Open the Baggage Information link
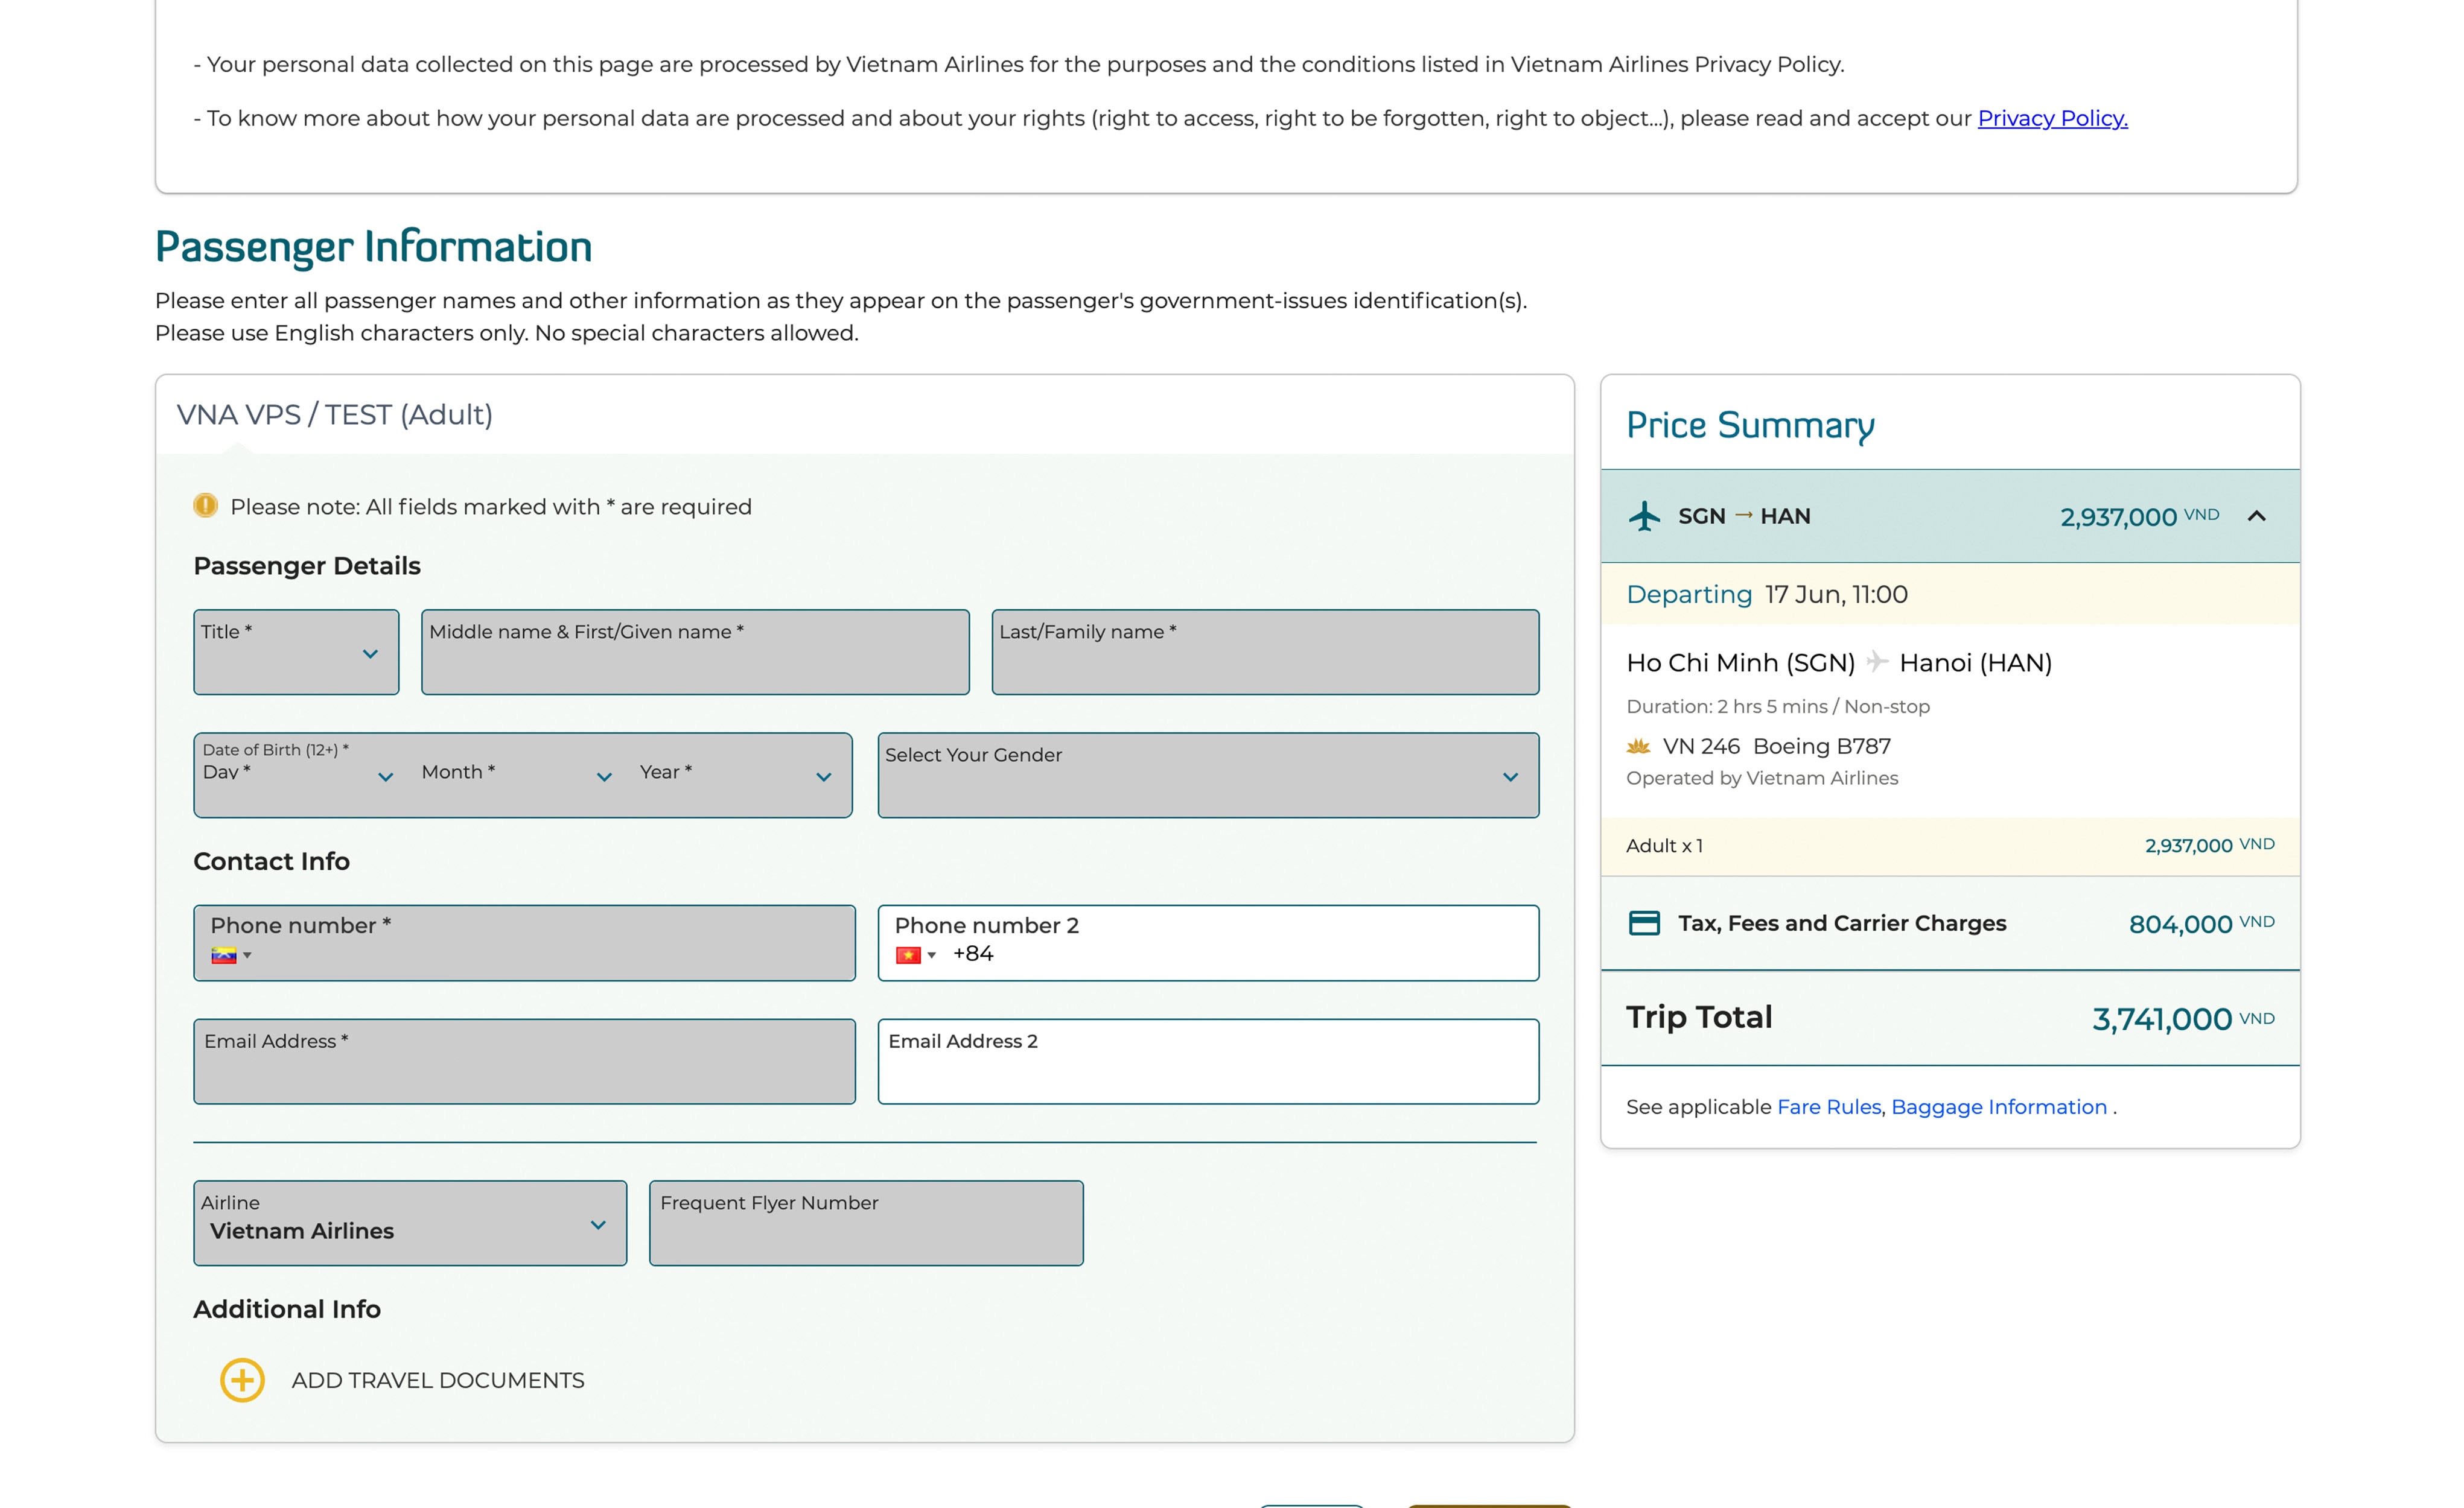This screenshot has height=1508, width=2464. (1998, 1107)
